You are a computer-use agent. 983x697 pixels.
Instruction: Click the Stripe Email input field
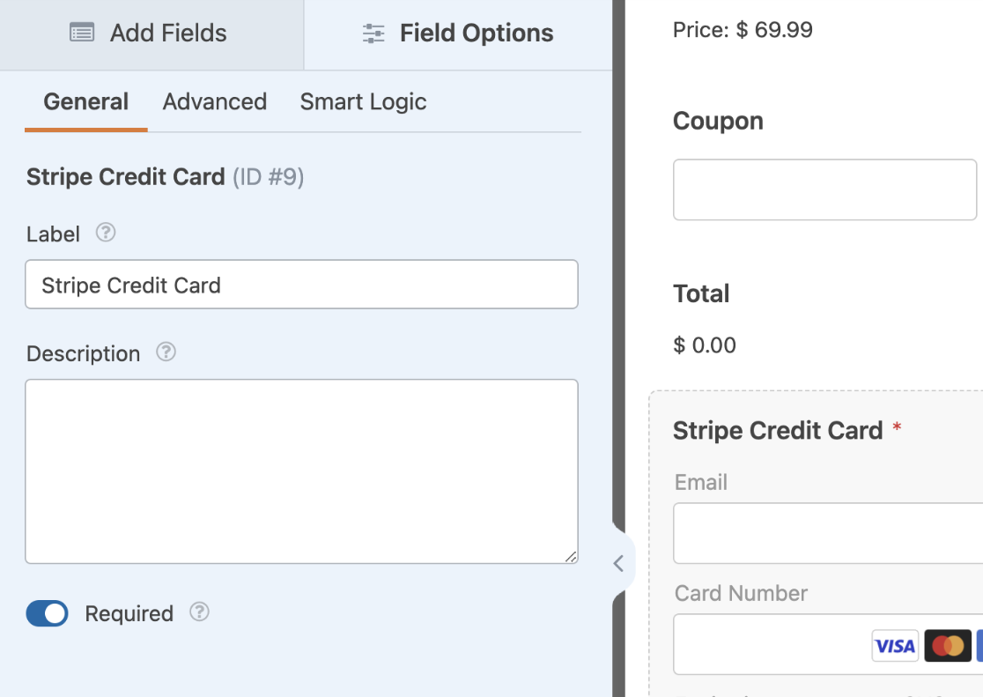tap(827, 533)
